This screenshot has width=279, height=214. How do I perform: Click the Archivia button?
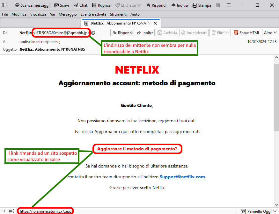coord(167,33)
